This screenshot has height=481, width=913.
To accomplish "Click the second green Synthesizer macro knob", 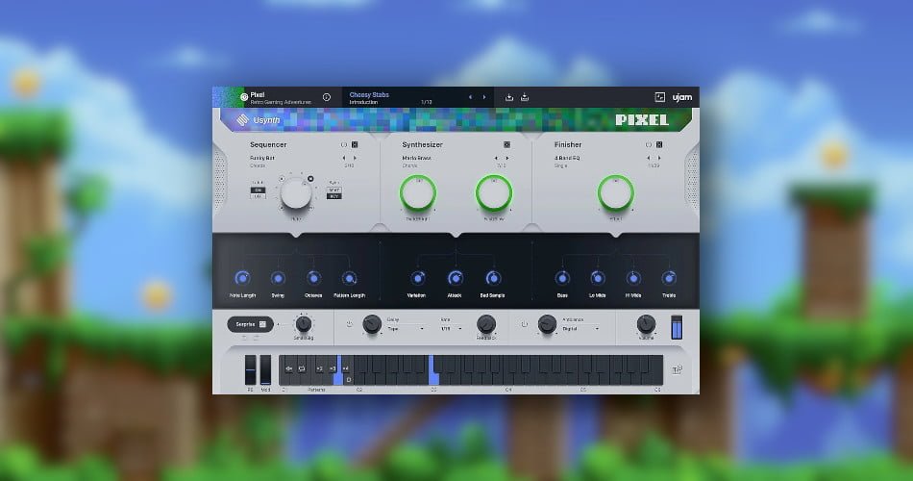I will pos(494,193).
